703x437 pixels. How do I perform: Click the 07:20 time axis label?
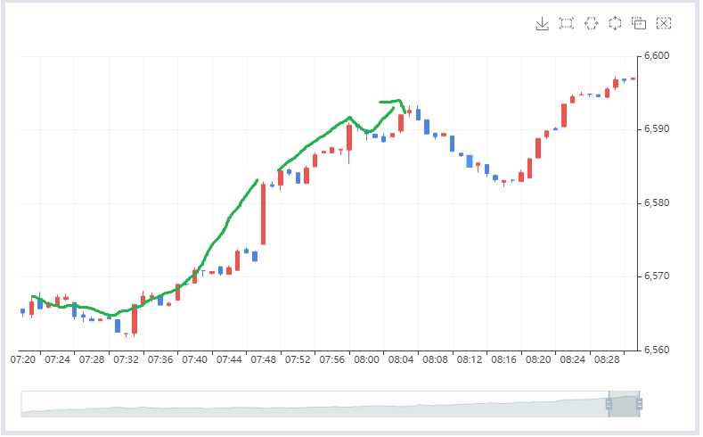pyautogui.click(x=23, y=359)
